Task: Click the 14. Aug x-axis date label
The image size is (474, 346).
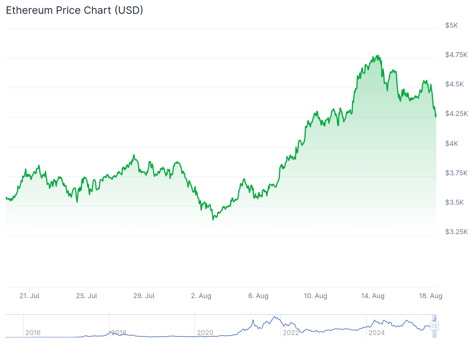Action: [x=373, y=296]
